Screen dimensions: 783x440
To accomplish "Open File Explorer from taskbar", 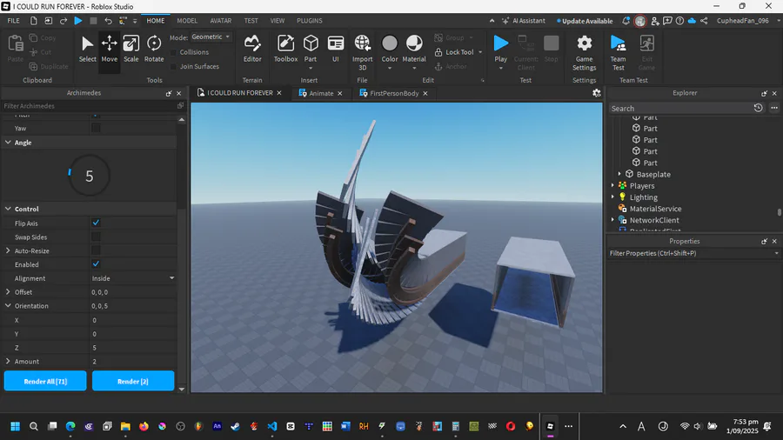I will point(125,426).
